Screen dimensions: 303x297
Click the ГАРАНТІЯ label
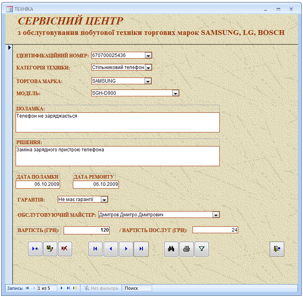point(31,199)
